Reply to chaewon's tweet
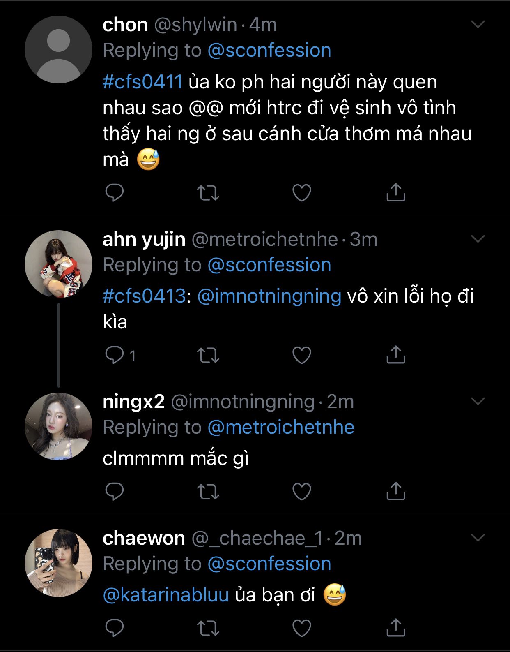 point(114,628)
